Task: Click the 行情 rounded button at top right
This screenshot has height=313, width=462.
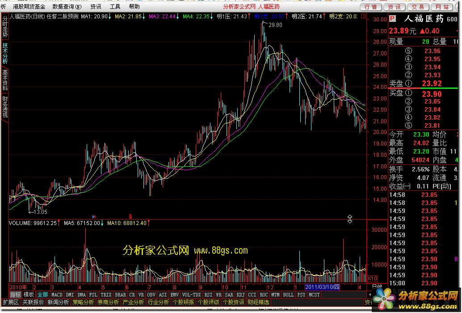Action: click(x=371, y=7)
